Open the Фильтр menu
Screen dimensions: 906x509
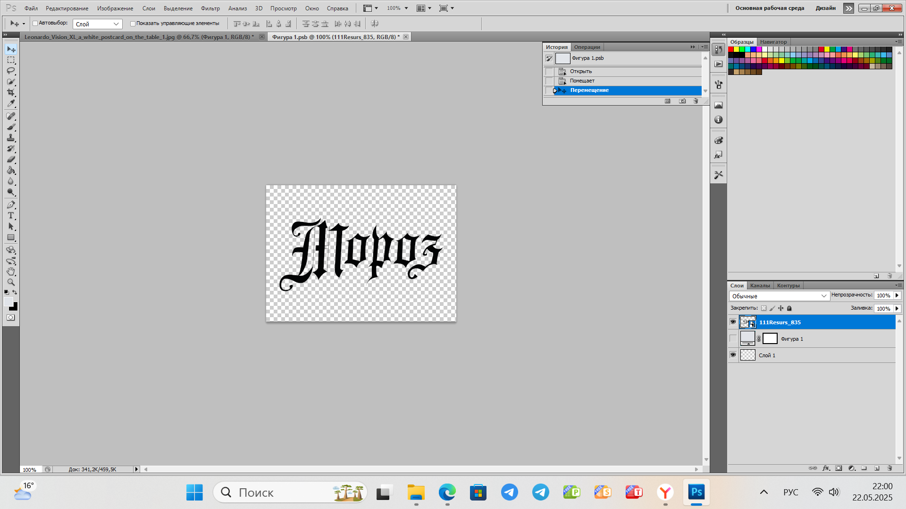210,8
